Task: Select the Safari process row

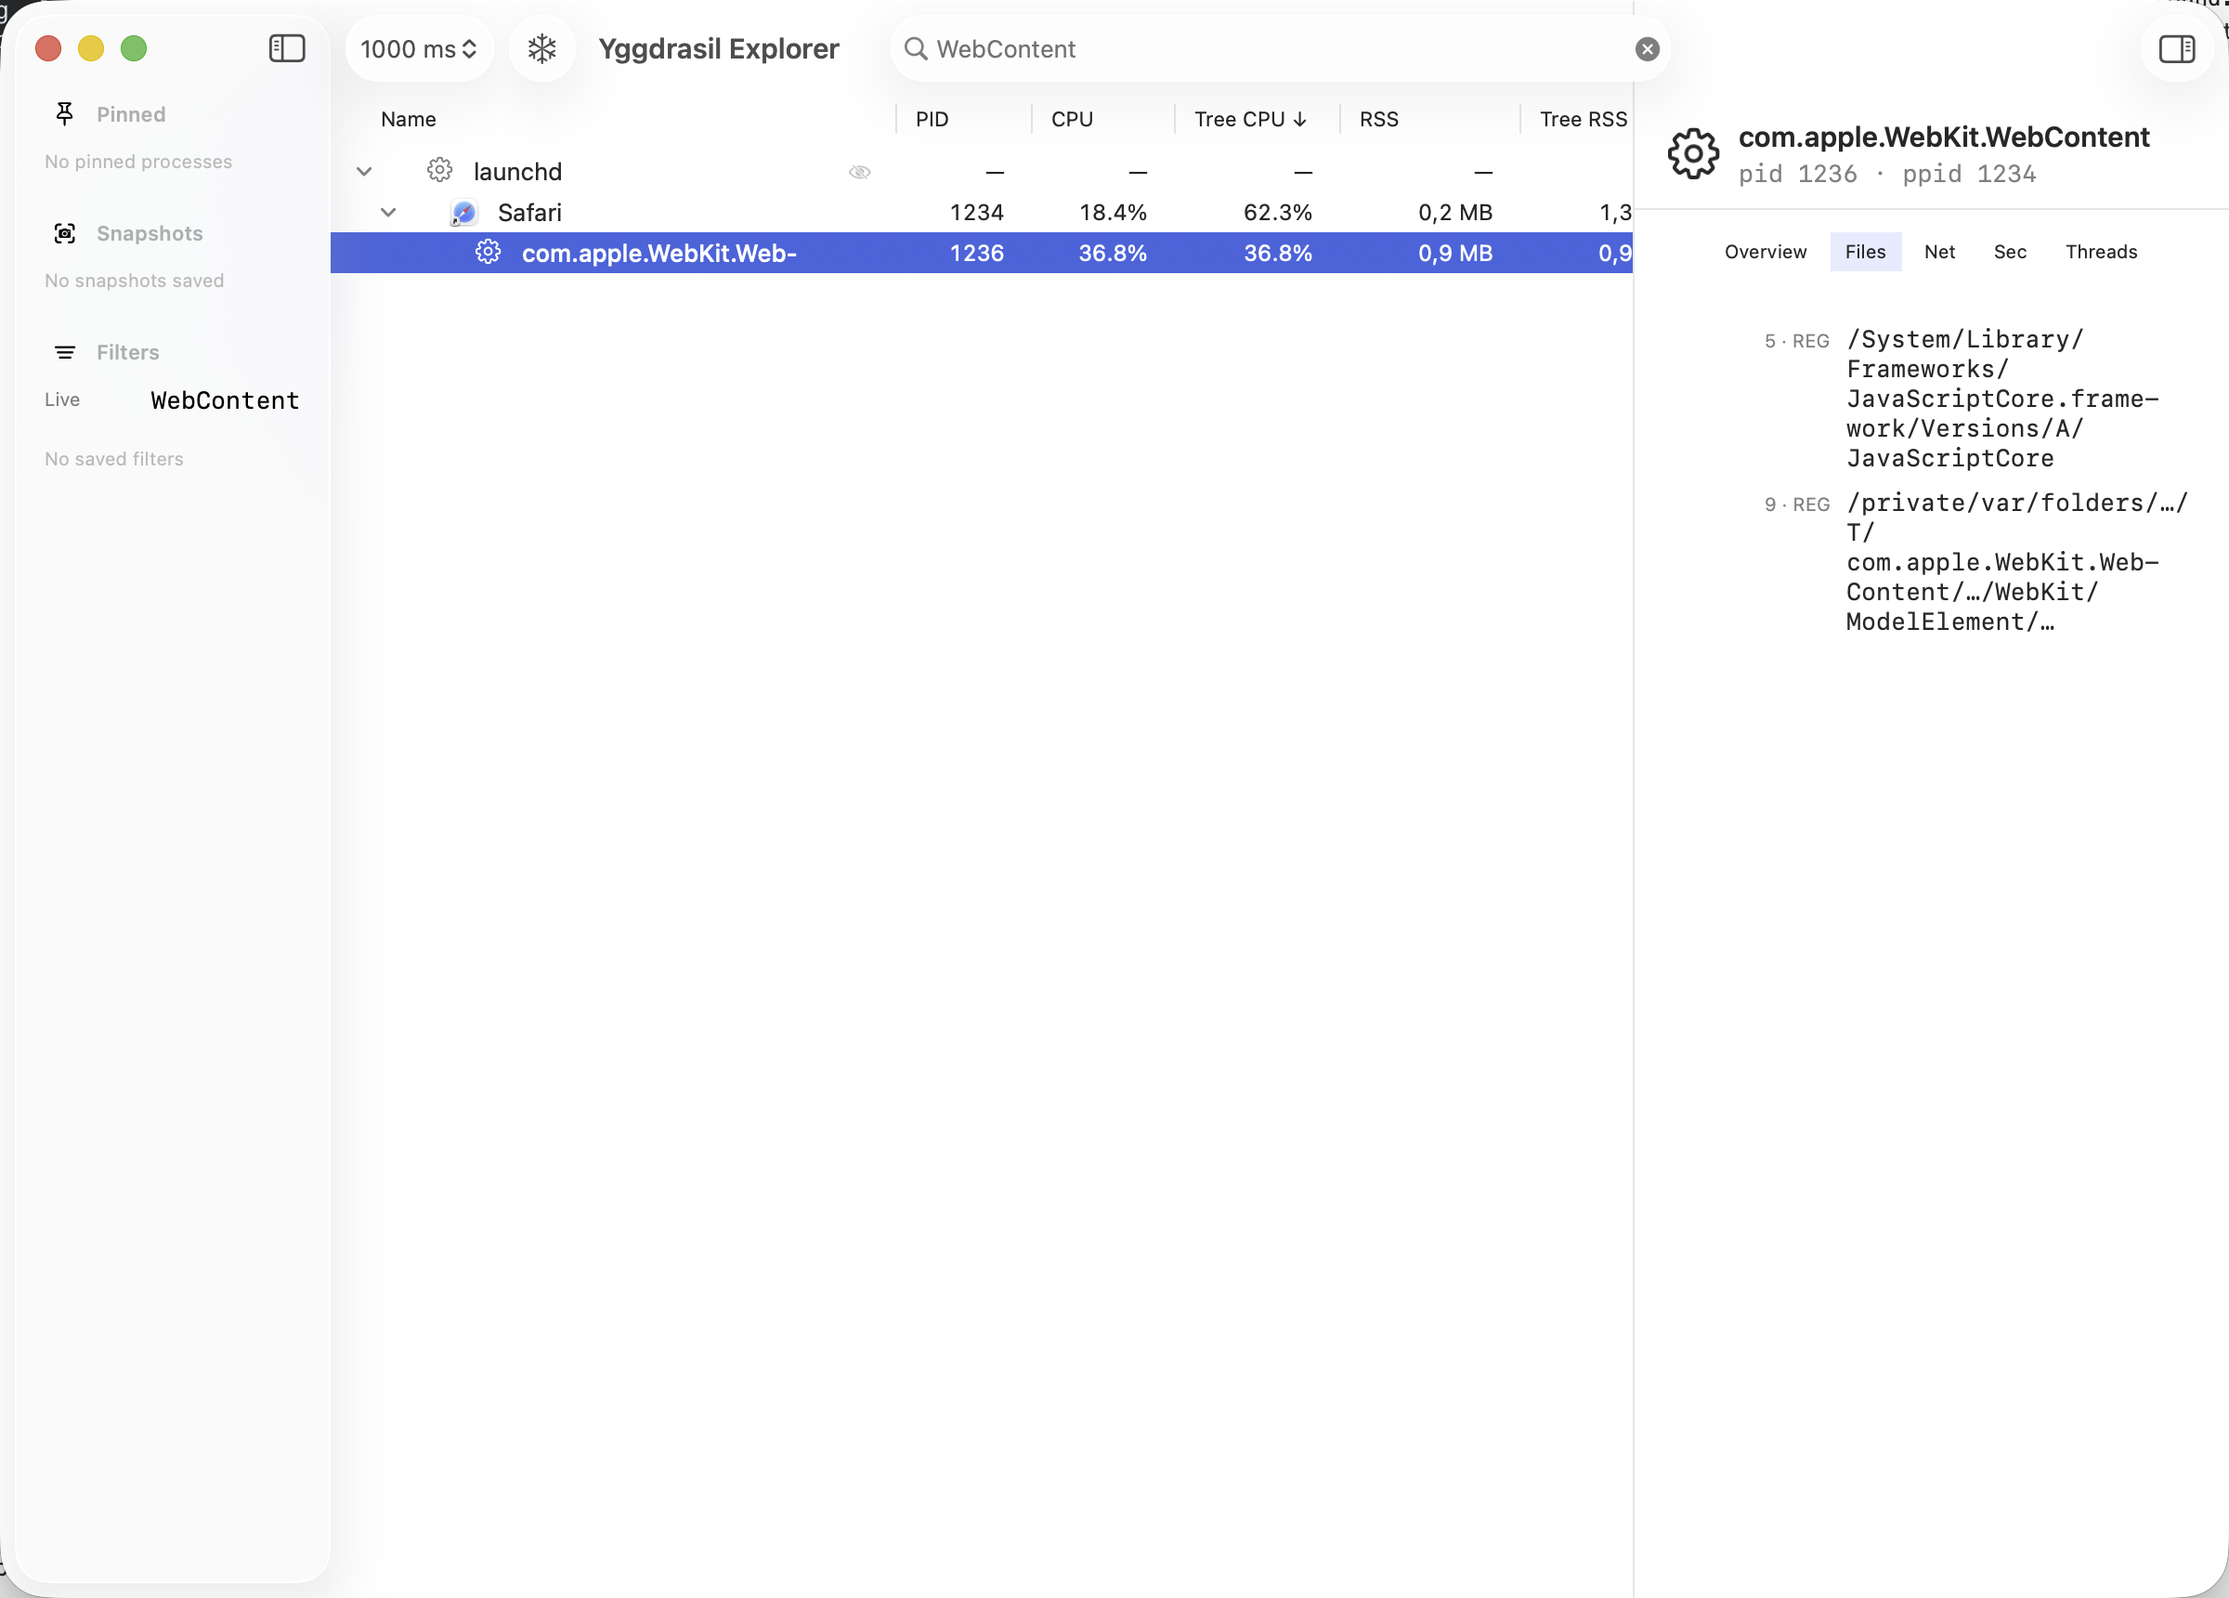Action: tap(981, 213)
